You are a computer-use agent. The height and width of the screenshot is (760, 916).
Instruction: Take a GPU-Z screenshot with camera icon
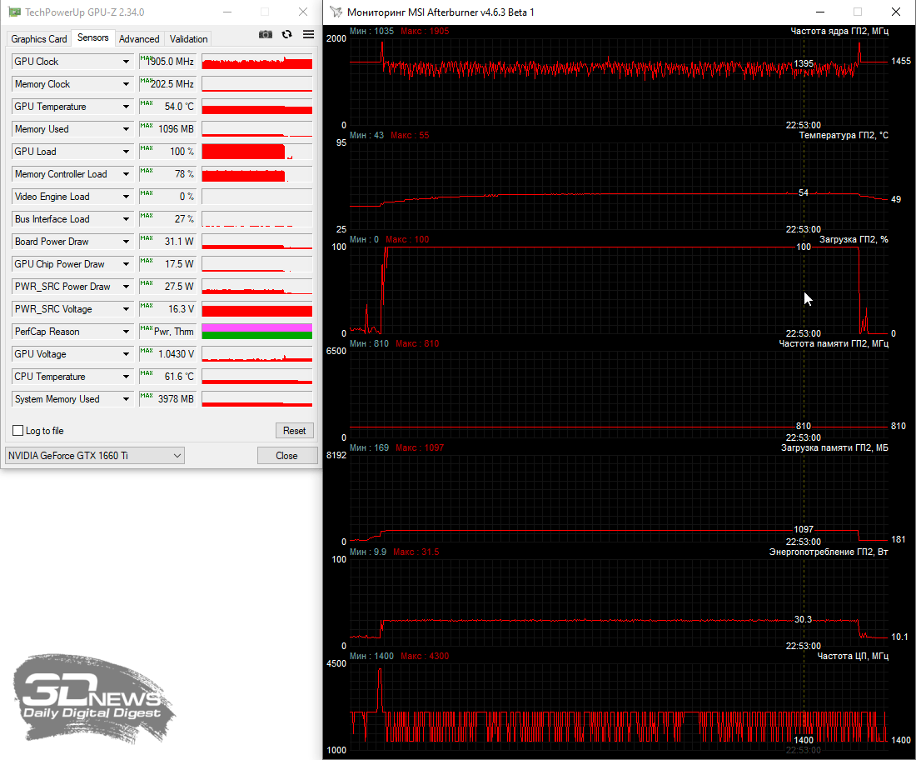pyautogui.click(x=265, y=34)
